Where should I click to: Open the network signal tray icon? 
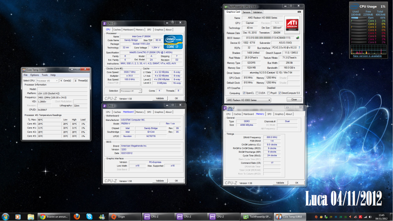point(365,217)
